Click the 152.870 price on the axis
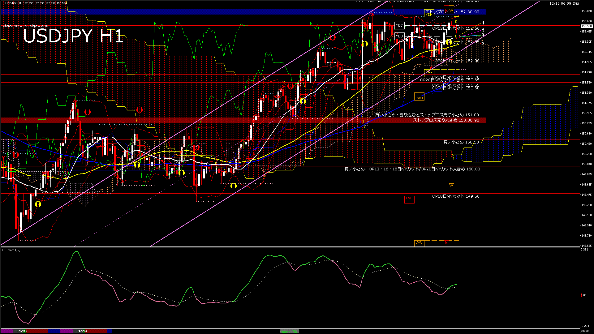594x334 pixels. click(x=587, y=11)
